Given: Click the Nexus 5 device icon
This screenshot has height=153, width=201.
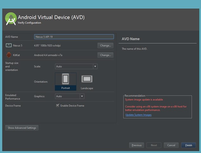Looking at the screenshot, I should (x=9, y=45).
